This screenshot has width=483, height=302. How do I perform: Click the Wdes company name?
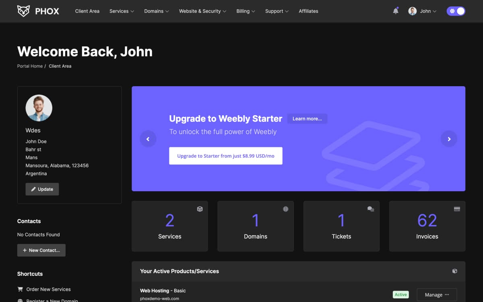[33, 130]
